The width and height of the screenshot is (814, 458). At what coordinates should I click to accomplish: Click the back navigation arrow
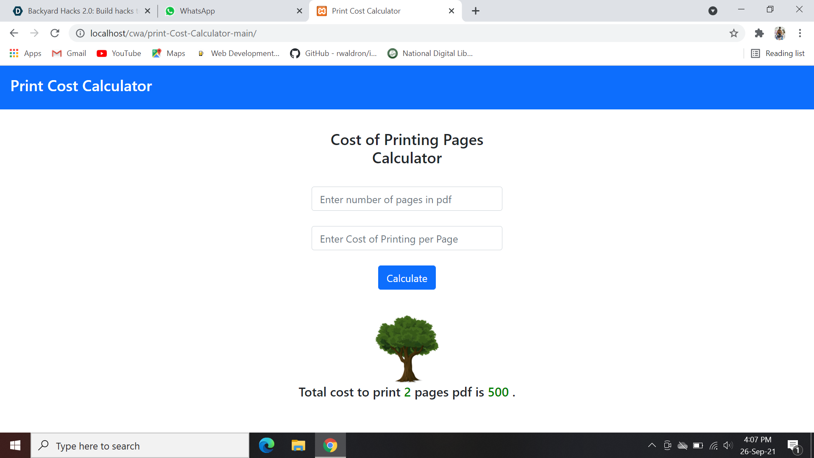point(14,33)
